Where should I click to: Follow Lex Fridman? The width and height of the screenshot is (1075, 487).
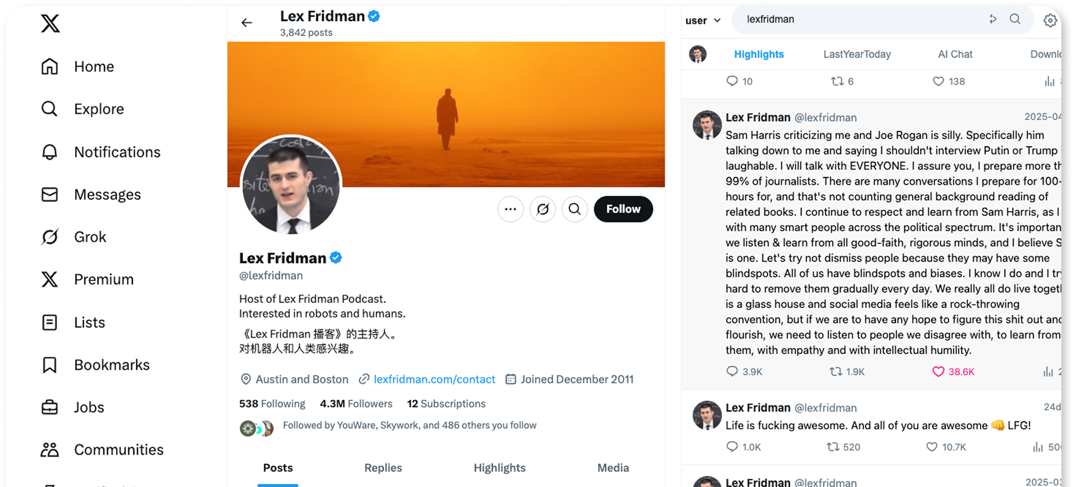623,209
